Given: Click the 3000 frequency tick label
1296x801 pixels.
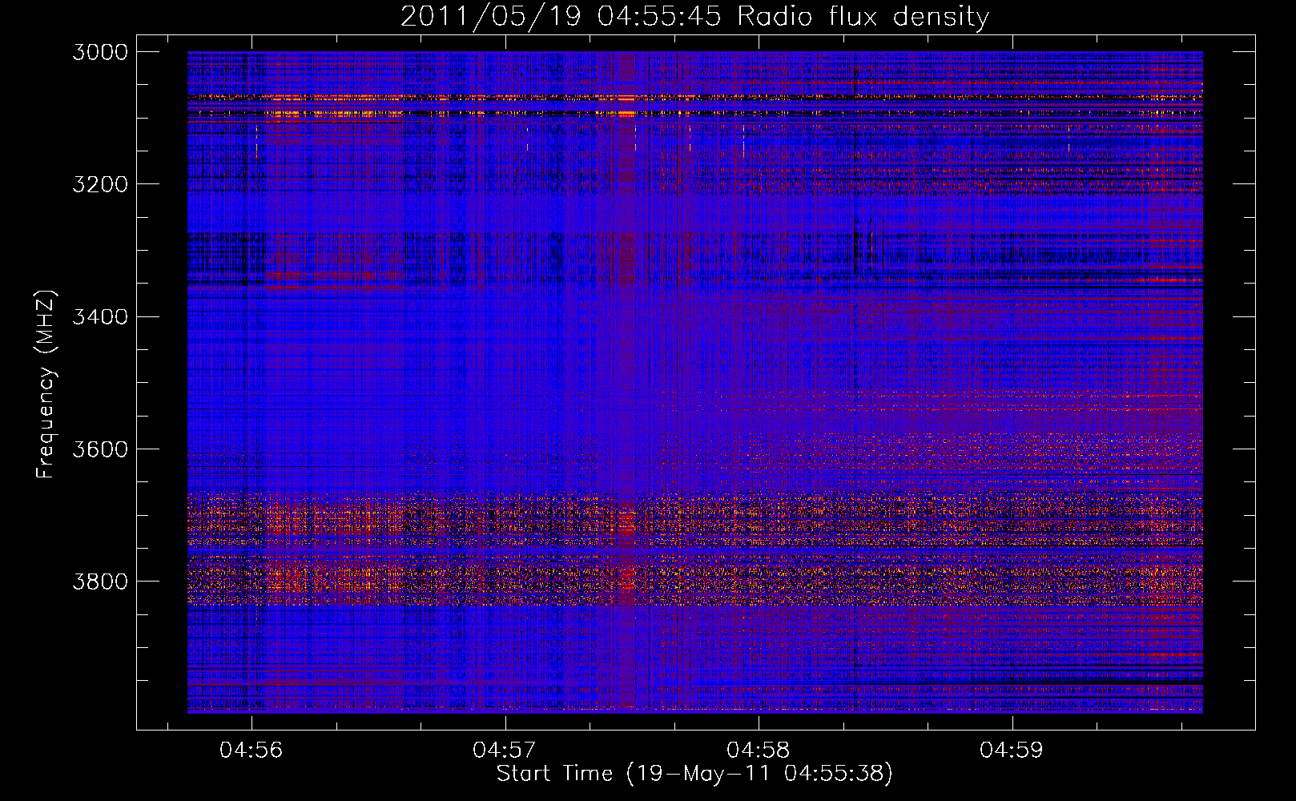Looking at the screenshot, I should 100,52.
